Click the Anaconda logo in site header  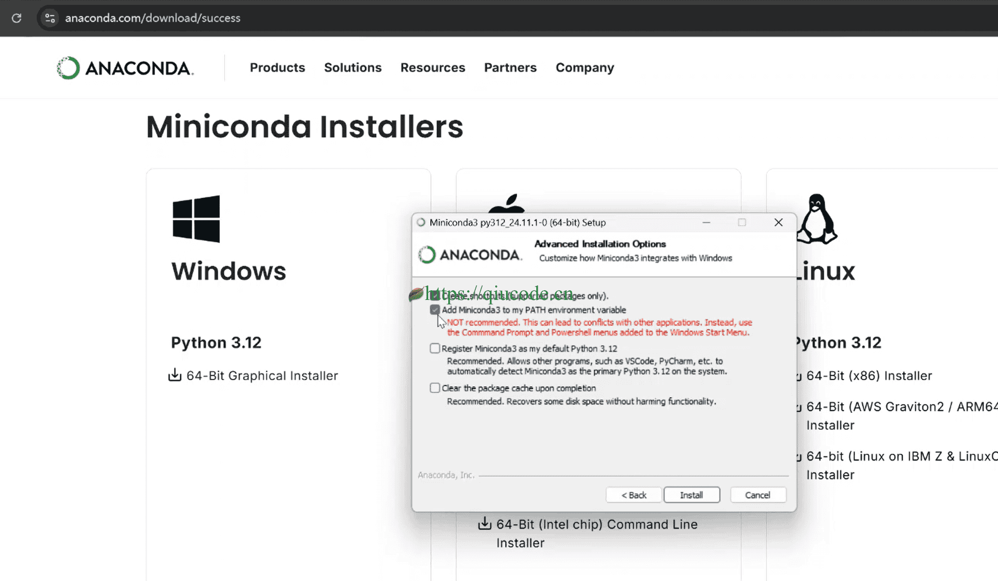[x=125, y=68]
